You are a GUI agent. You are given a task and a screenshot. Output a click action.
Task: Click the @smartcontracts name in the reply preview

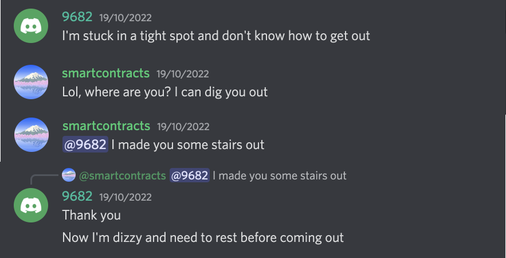click(x=123, y=175)
